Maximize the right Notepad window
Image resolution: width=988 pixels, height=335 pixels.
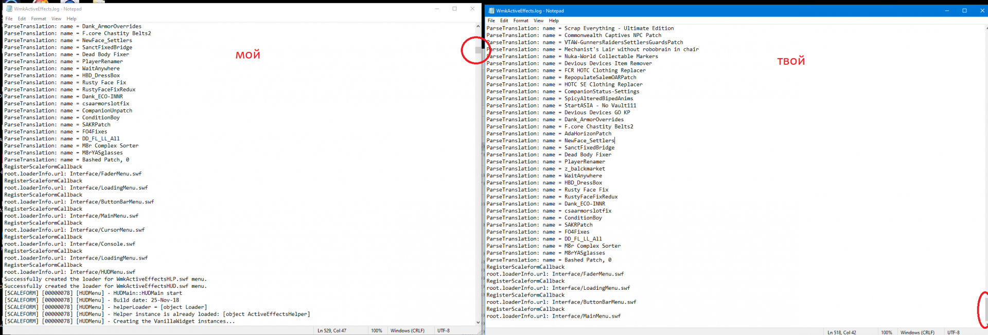[x=964, y=11]
